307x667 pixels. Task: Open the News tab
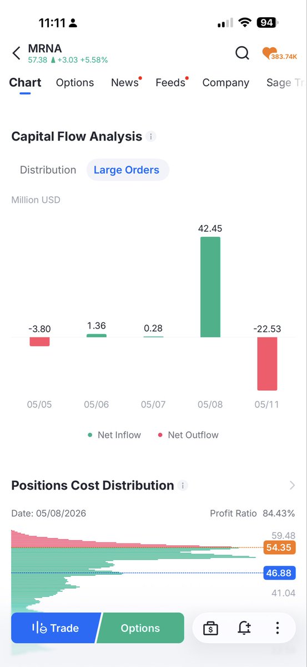click(x=125, y=83)
